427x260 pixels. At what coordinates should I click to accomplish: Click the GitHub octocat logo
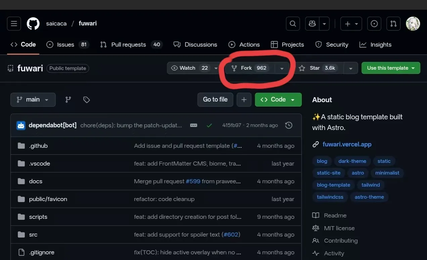click(33, 23)
